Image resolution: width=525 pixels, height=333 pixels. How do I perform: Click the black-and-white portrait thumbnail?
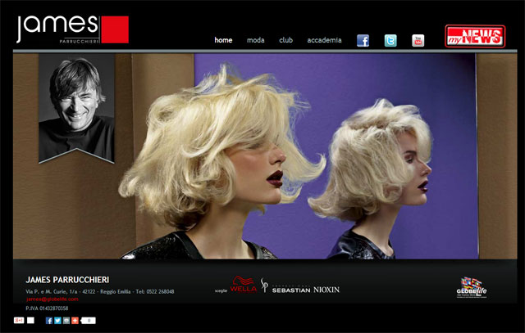click(76, 109)
